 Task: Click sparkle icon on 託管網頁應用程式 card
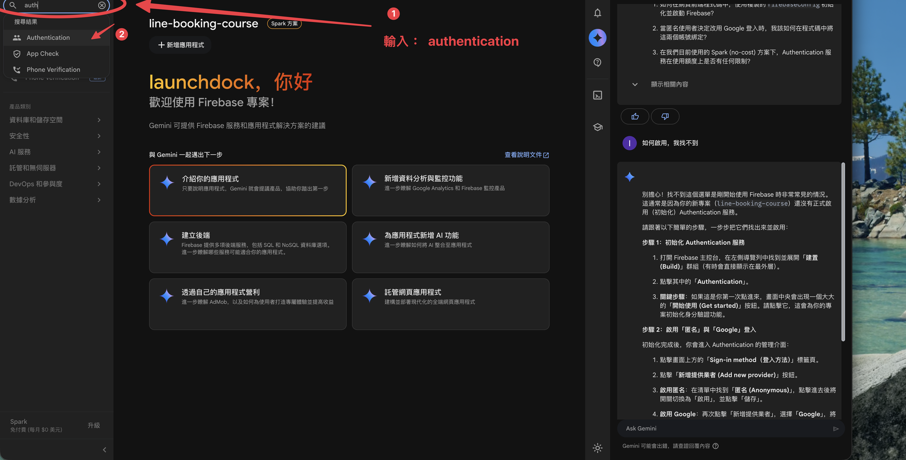pos(369,296)
